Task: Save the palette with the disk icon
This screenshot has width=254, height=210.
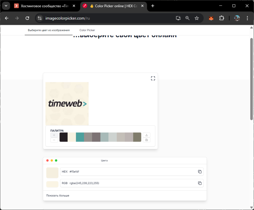Action: point(147,140)
